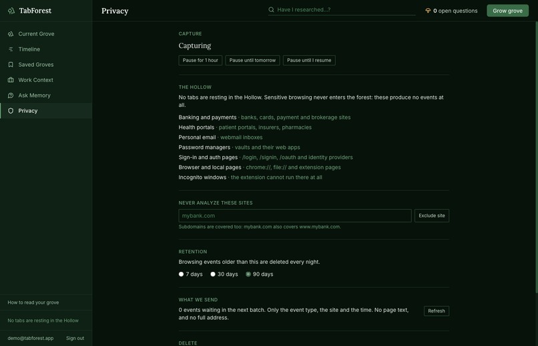The image size is (538, 346).
Task: Click the Capturing status heading
Action: point(195,45)
